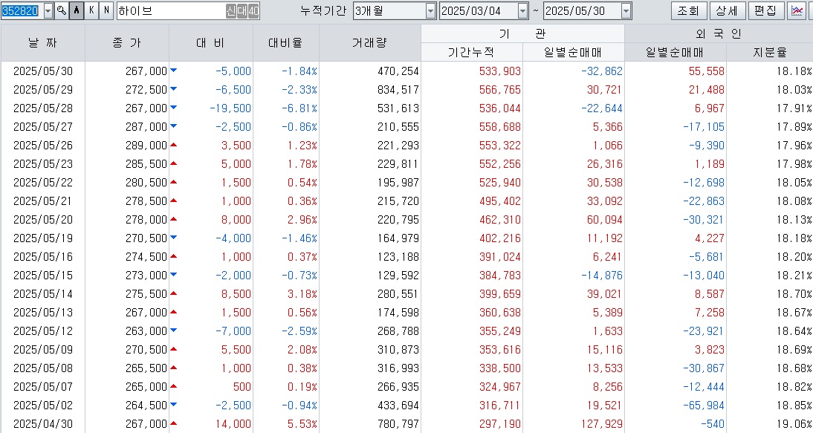Viewport: 813px width, 433px height.
Task: Click ownership ratio 18.70%
Action: pos(794,294)
